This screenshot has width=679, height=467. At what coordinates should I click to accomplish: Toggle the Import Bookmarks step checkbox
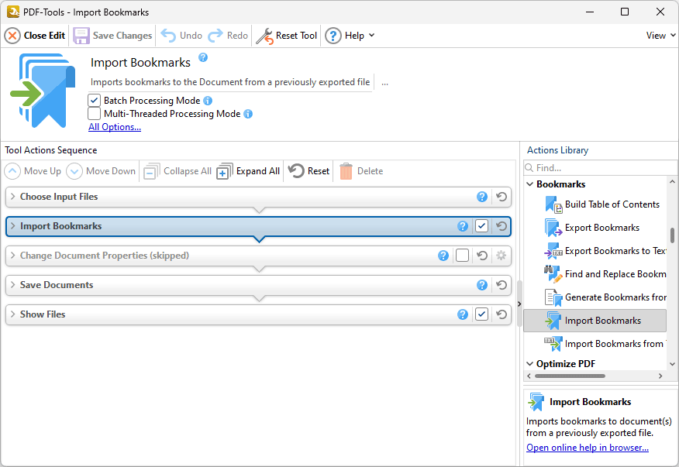coord(481,226)
